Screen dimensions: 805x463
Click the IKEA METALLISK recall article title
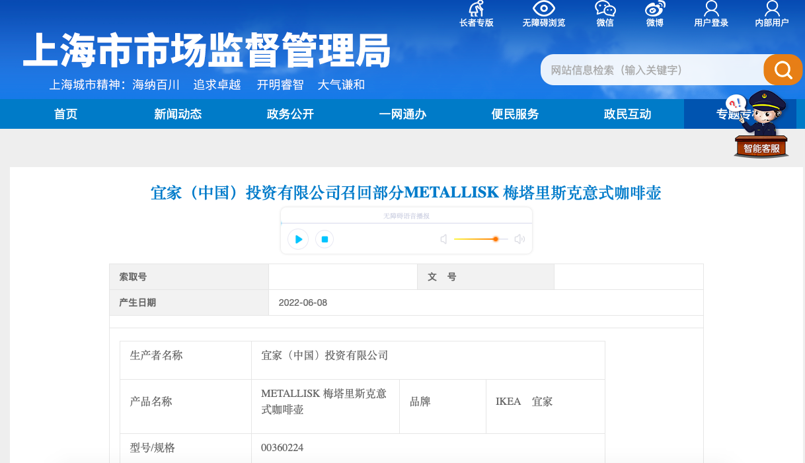coord(406,193)
